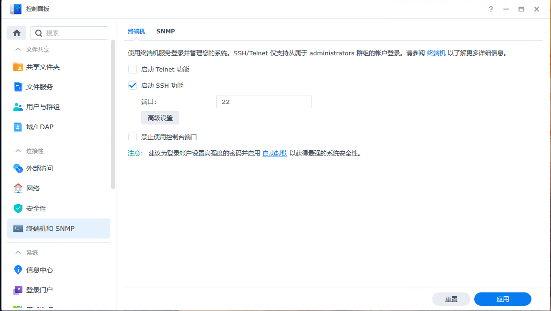Click the 重置 button
The width and height of the screenshot is (551, 311).
click(x=451, y=299)
